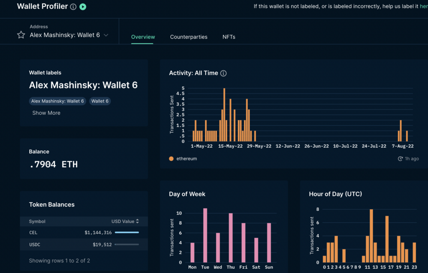
Task: Open the NFTs tab
Action: click(229, 37)
